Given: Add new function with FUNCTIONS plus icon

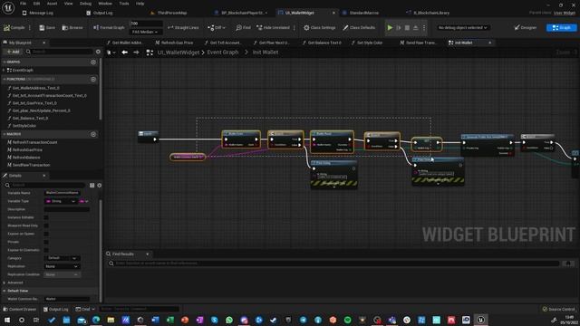Looking at the screenshot, I should 93,79.
